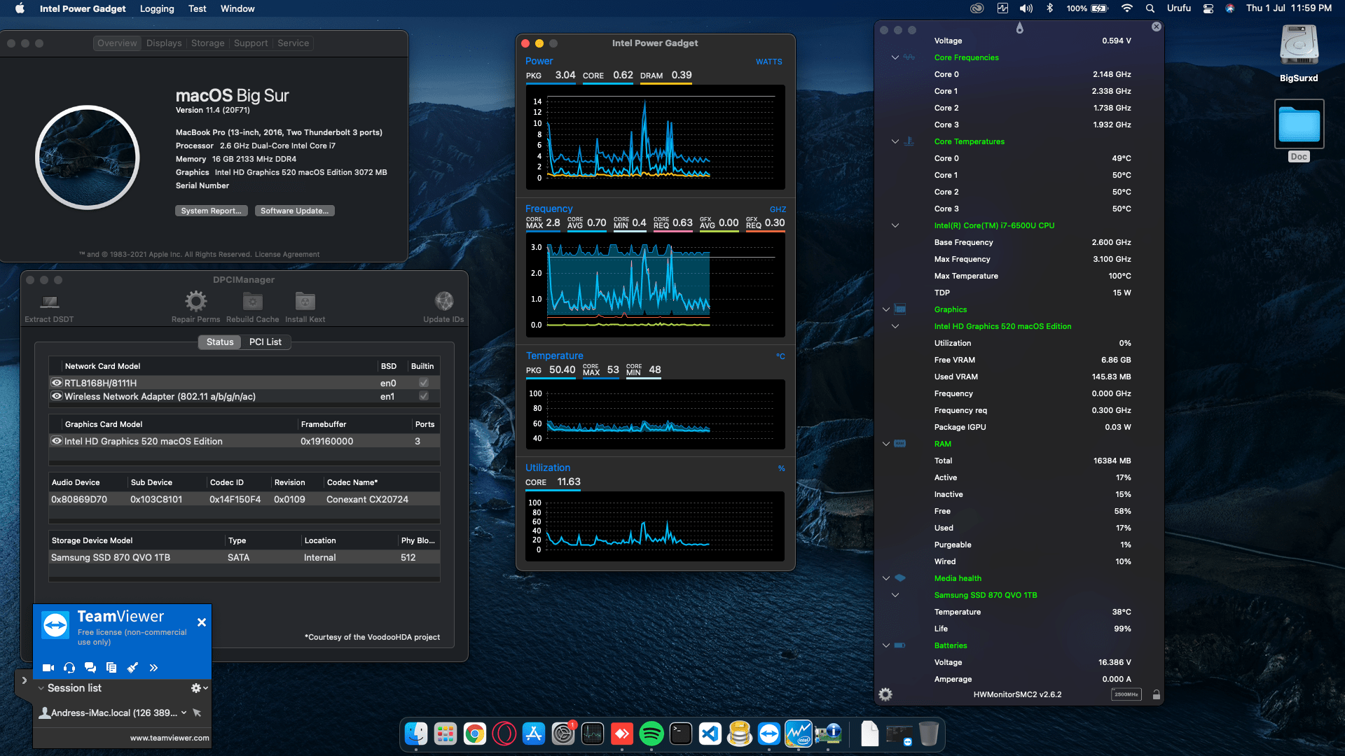
Task: Collapse Intel Core i7-6500U CPU section
Action: [895, 225]
